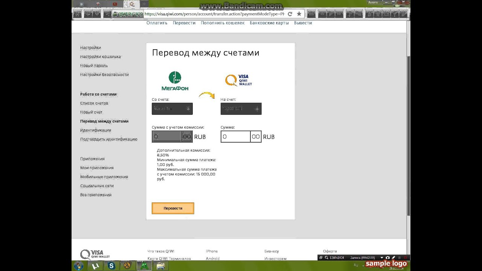Image resolution: width=482 pixels, height=271 pixels.
Task: Click 'Дополнительная комиссия: 8,50%' text
Action: [183, 152]
